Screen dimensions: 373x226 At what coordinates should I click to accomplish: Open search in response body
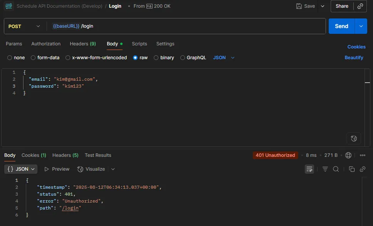[336, 169]
